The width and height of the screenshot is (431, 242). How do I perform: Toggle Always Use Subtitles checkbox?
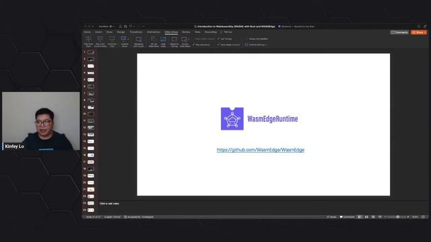coord(257,39)
